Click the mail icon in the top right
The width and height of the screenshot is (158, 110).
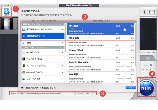(x=150, y=12)
